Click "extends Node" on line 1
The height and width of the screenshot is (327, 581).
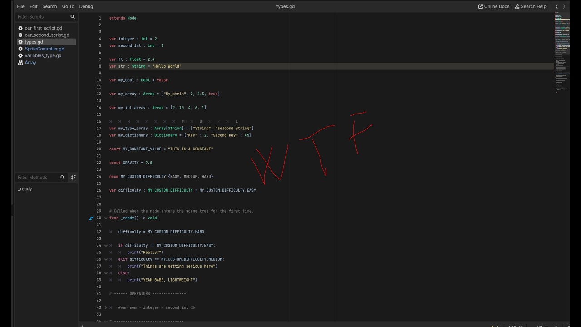(123, 18)
